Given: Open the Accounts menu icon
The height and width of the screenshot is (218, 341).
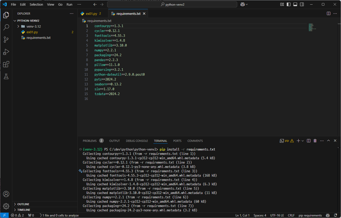Looking at the screenshot, I should coord(6,194).
